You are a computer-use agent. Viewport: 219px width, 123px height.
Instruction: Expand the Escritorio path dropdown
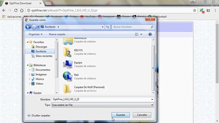[x=103, y=27]
